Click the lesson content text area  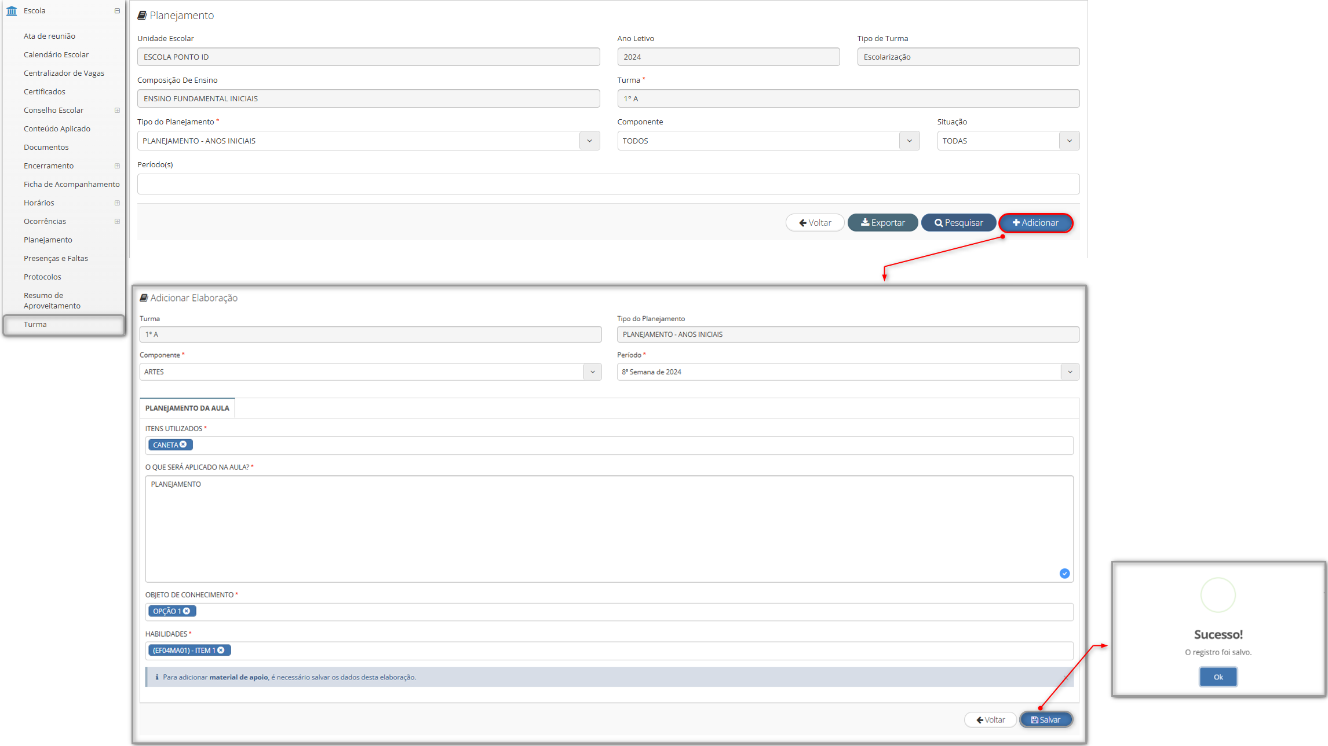tap(610, 529)
